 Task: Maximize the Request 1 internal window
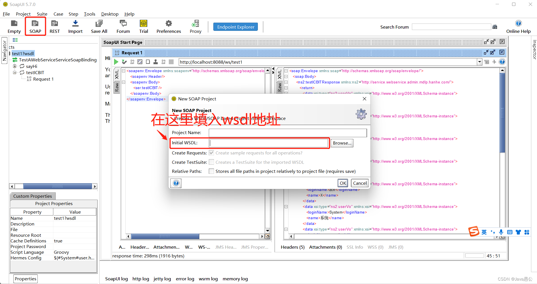[493, 52]
